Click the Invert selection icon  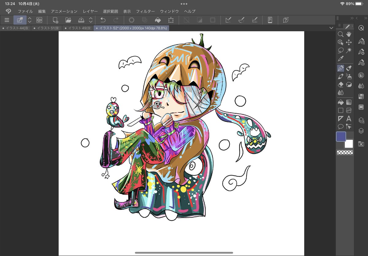point(199,20)
